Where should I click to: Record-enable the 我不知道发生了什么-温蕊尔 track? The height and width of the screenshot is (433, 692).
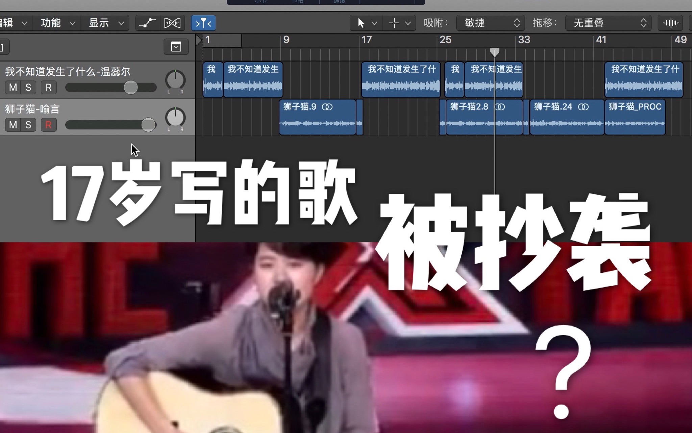click(x=49, y=88)
